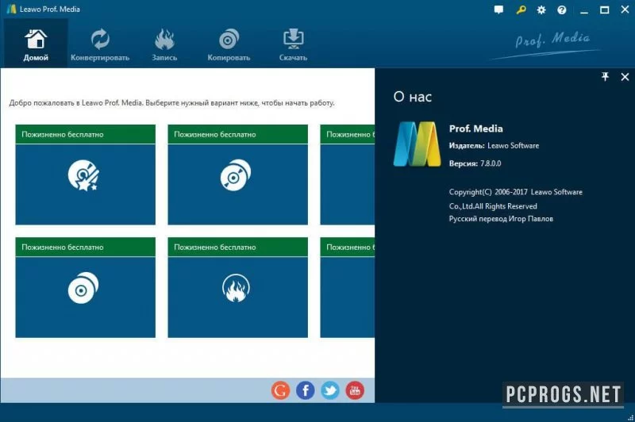Click the Версия: 7.8.0.0 text
Screen dimensions: 635x422
475,163
